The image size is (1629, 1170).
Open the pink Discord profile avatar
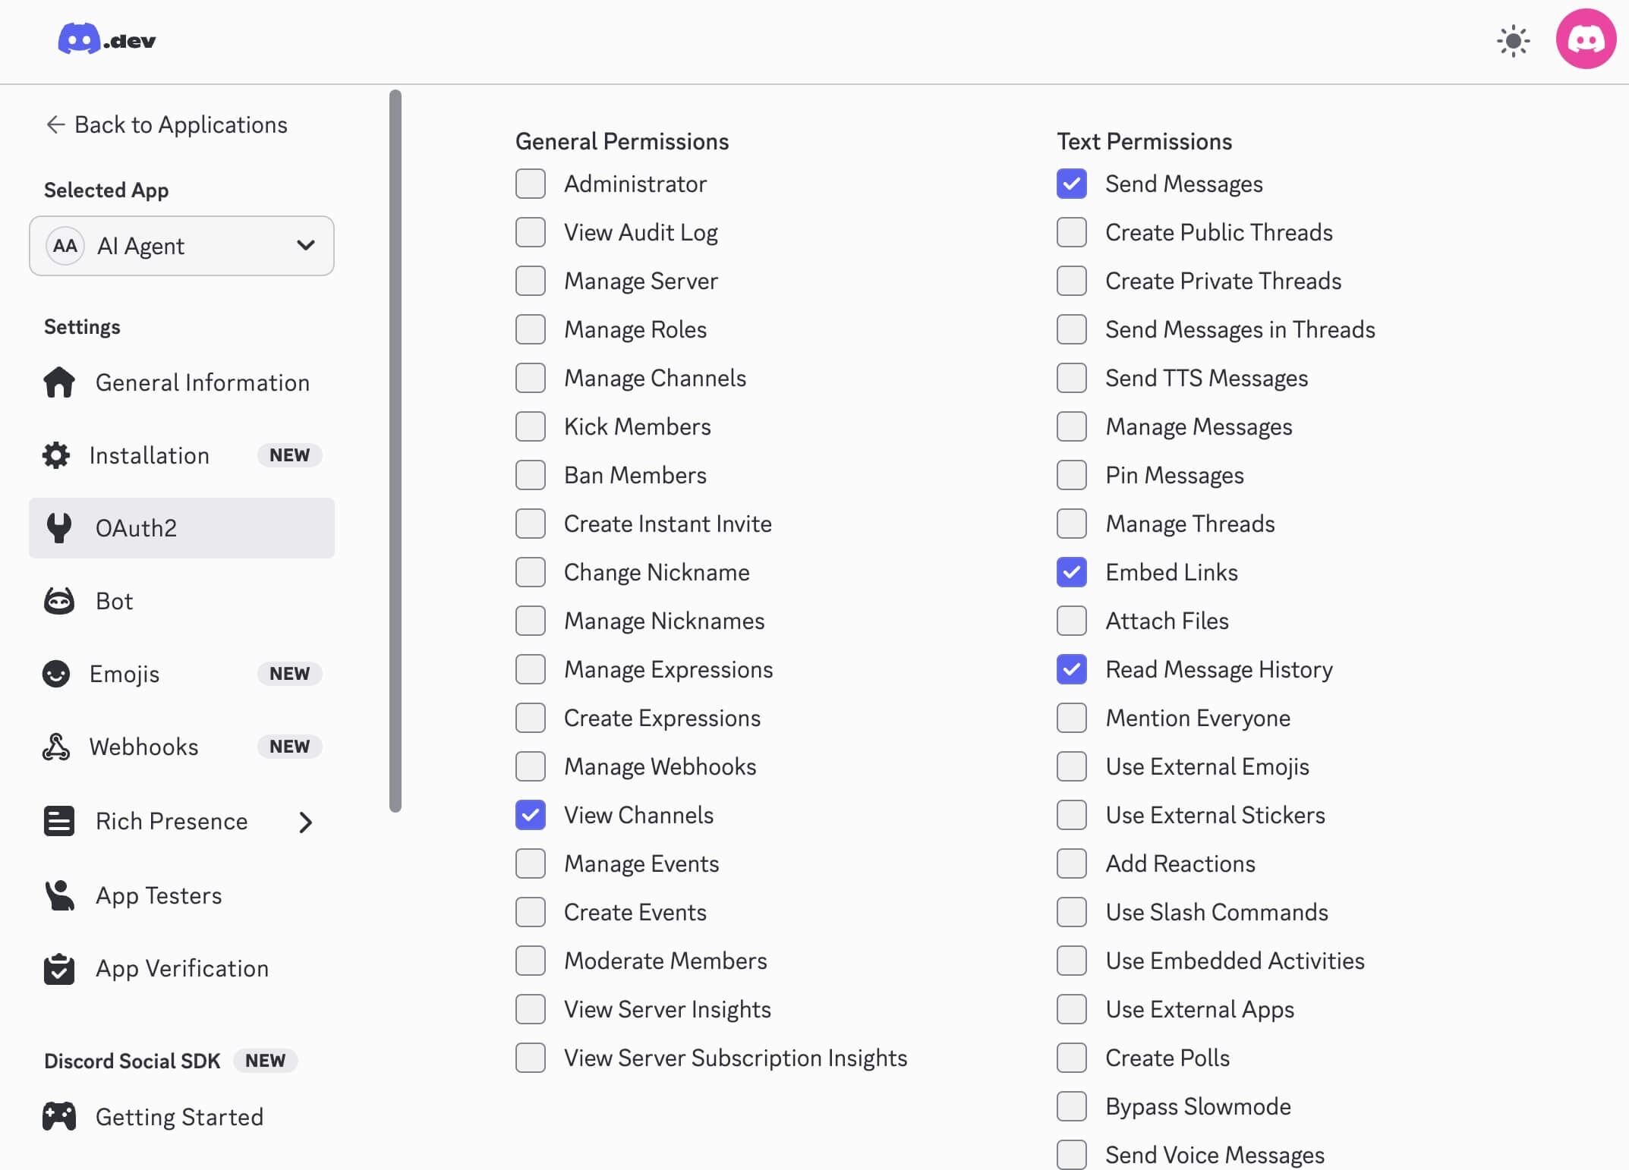1586,39
